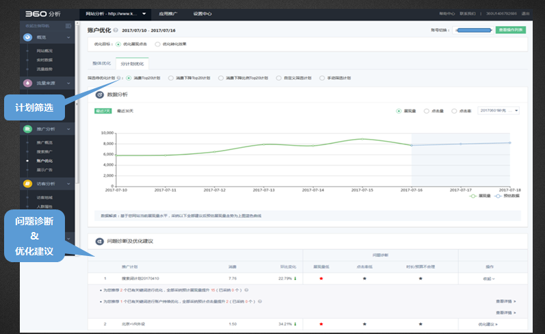Screen dimensions: 545x334
Task: Open the chart date comparison dropdown
Action: coord(499,110)
